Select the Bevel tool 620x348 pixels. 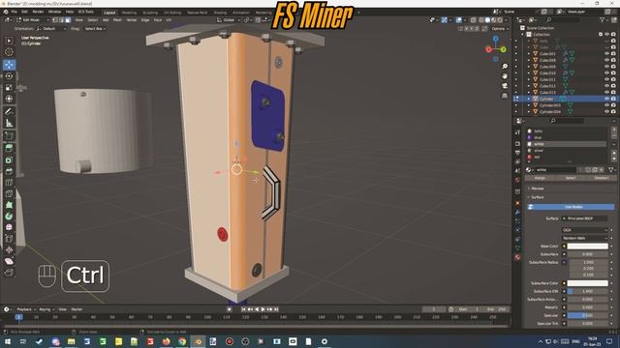[9, 171]
